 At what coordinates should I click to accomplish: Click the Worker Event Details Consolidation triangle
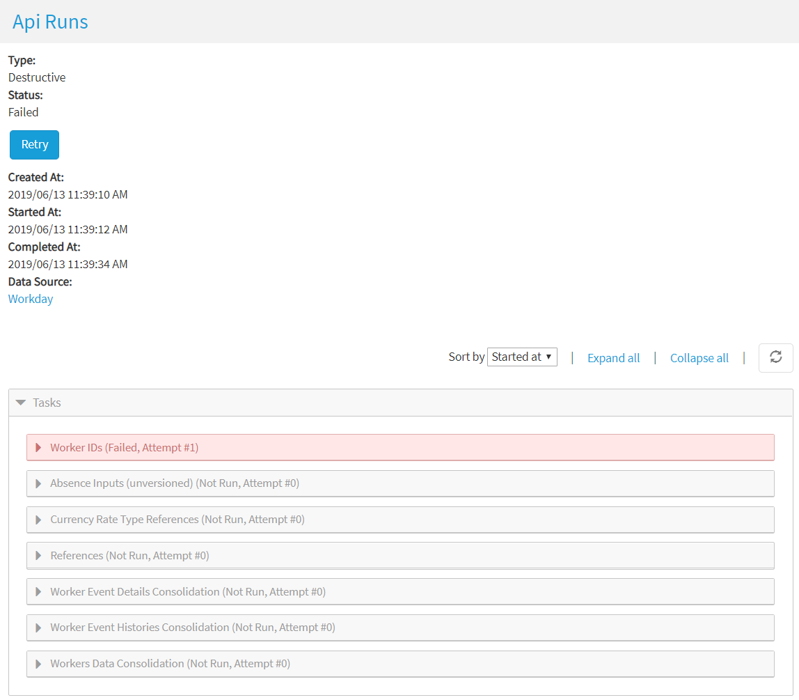pyautogui.click(x=38, y=592)
